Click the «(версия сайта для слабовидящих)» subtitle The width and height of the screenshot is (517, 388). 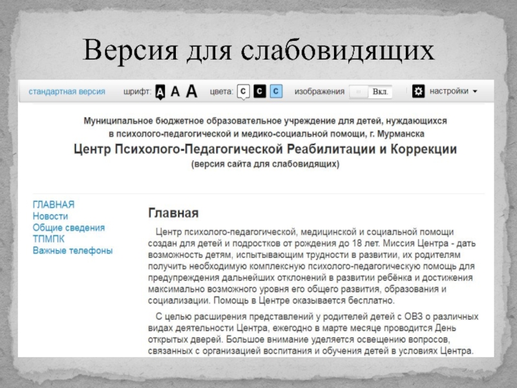[265, 164]
